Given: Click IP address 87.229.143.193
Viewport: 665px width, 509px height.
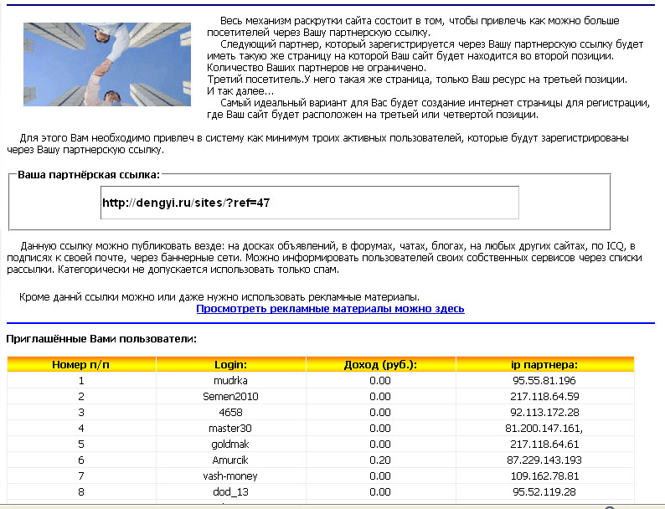Looking at the screenshot, I should (544, 460).
